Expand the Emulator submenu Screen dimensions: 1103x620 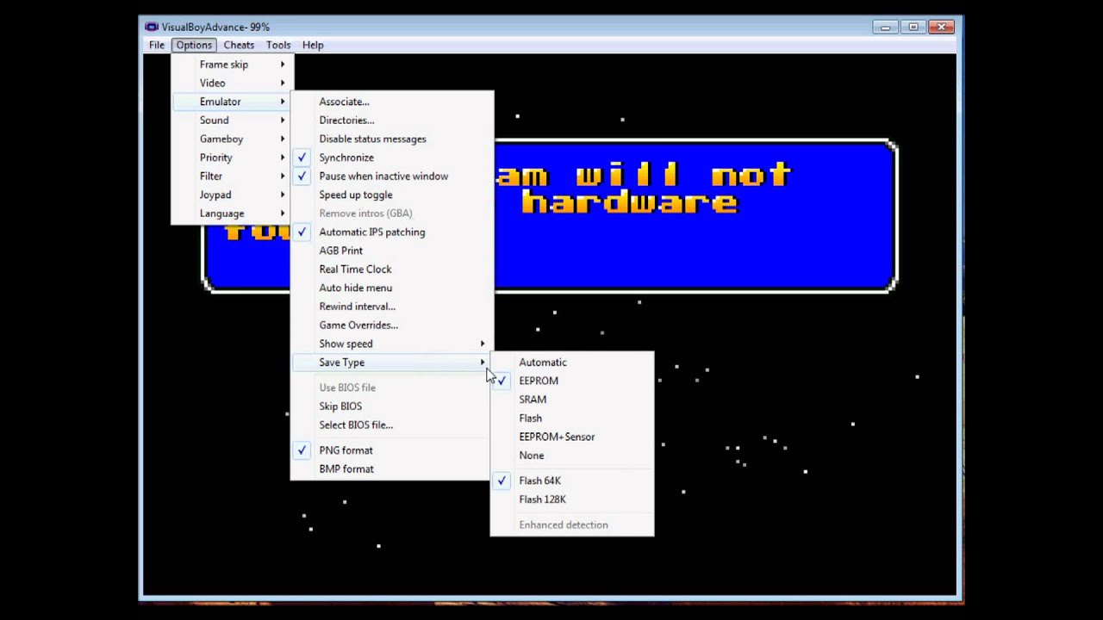[x=233, y=102]
